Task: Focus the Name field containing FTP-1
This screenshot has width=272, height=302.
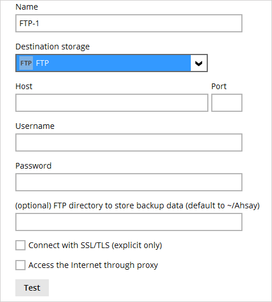Action: click(129, 23)
